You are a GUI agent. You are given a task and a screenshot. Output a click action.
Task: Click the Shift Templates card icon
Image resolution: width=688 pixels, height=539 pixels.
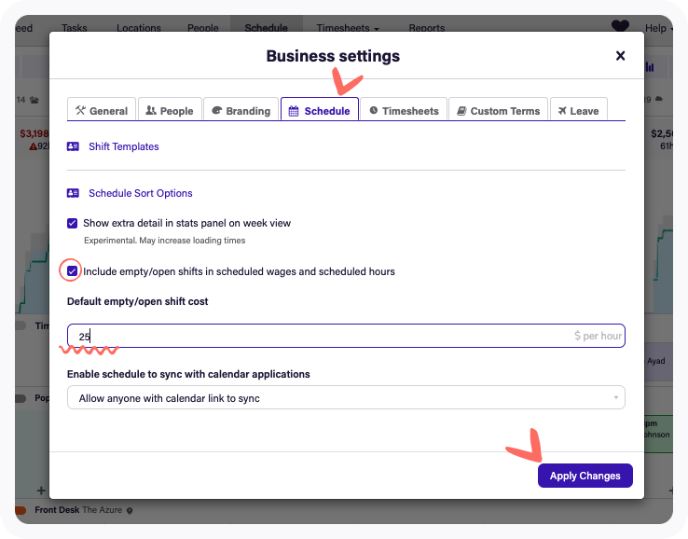tap(74, 146)
